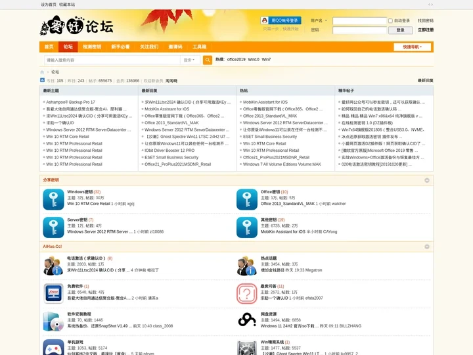
Task: Open ESET Small Business Security in 热帖
Action: pyautogui.click(x=270, y=137)
